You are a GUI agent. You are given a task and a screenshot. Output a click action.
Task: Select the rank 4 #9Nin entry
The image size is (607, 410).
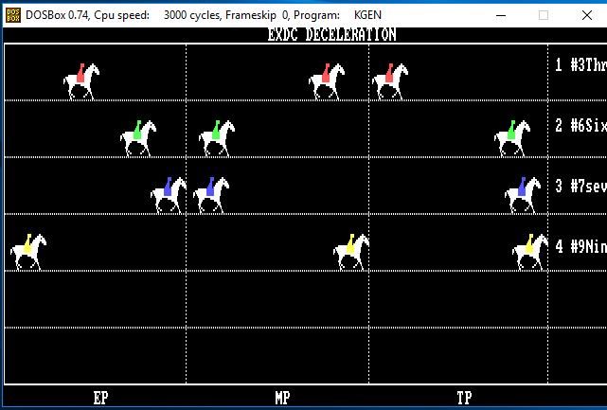[x=580, y=246]
